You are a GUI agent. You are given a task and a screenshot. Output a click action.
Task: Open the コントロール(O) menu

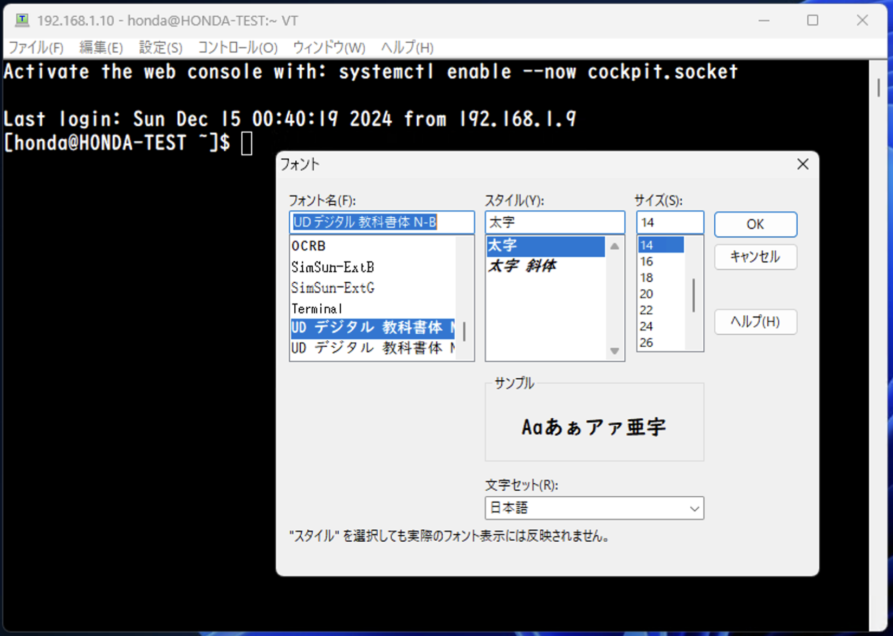[x=237, y=48]
